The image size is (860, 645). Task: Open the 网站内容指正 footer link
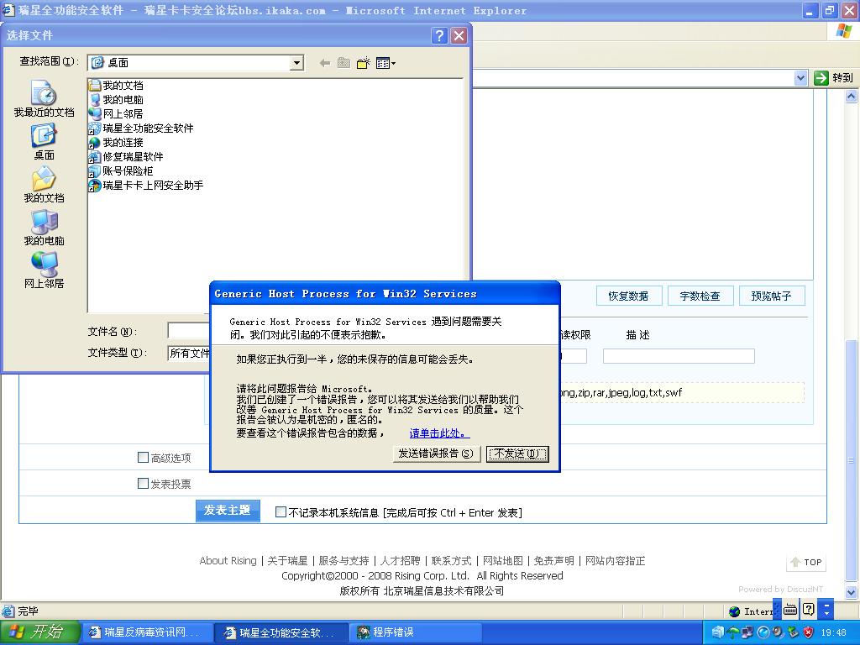click(616, 560)
